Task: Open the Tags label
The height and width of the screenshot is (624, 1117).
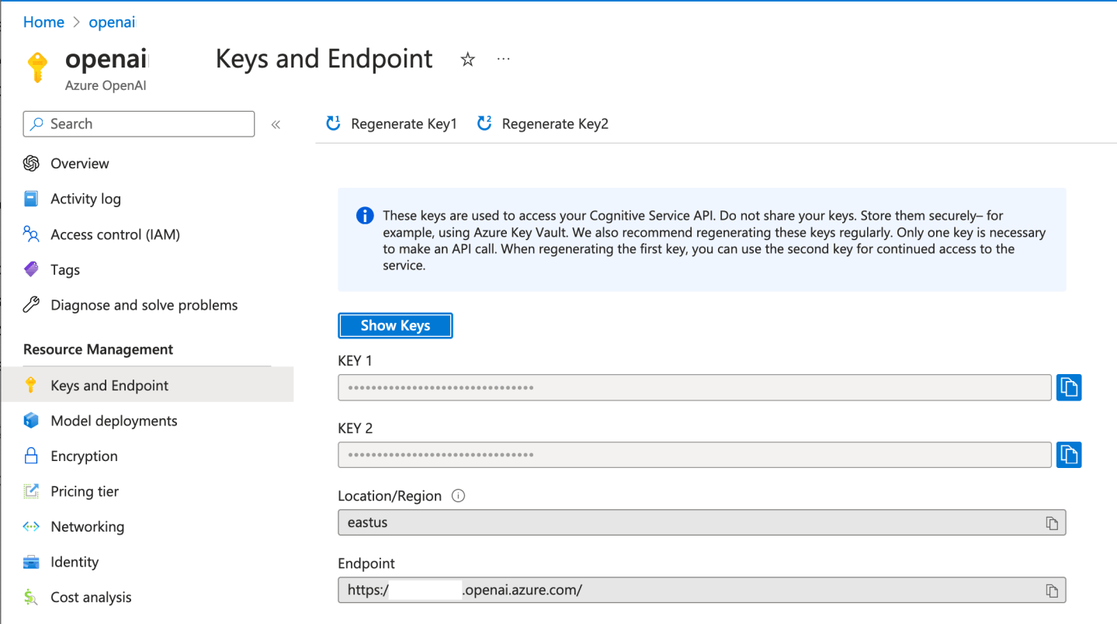Action: [x=65, y=269]
